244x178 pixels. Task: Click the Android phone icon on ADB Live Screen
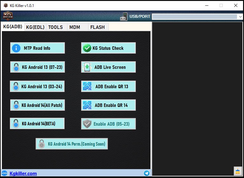(87, 67)
